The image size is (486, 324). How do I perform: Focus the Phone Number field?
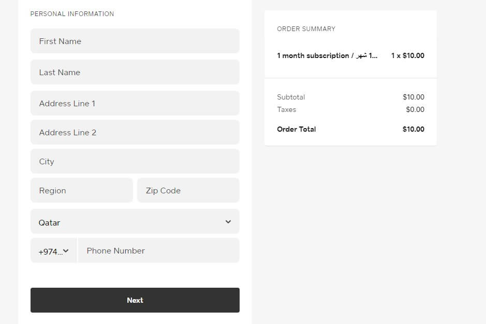[159, 250]
